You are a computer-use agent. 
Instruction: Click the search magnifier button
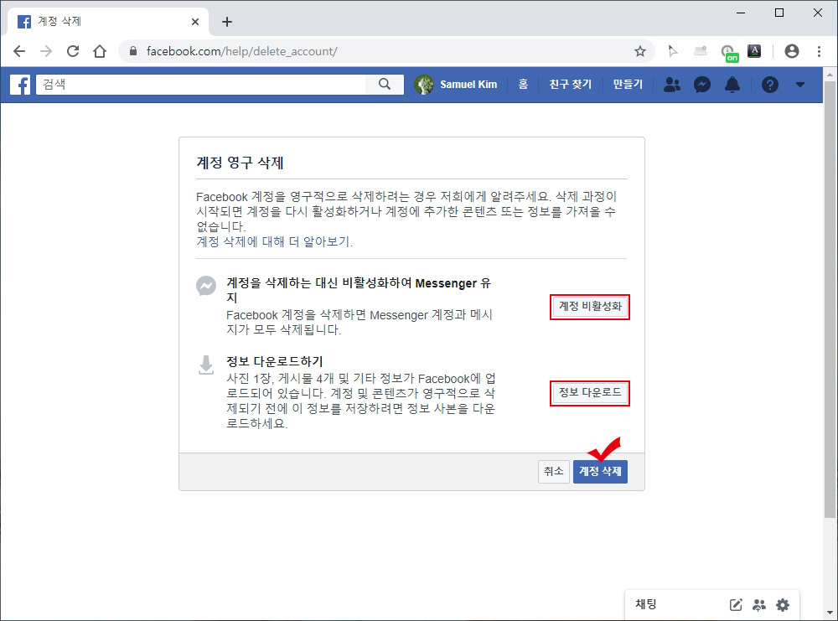tap(385, 84)
